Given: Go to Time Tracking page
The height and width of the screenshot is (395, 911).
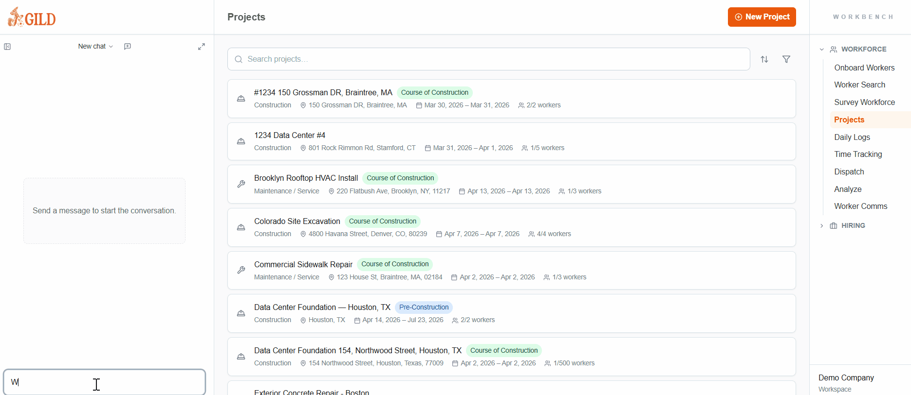Looking at the screenshot, I should (857, 155).
